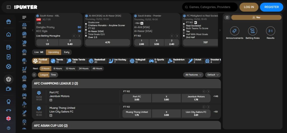Select the Basketball sport tab
Image resolution: width=287 pixels, height=133 pixels.
tap(97, 61)
